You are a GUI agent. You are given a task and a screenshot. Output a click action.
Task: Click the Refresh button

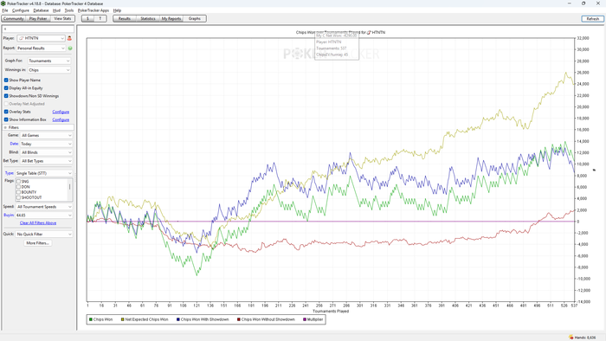coord(592,18)
